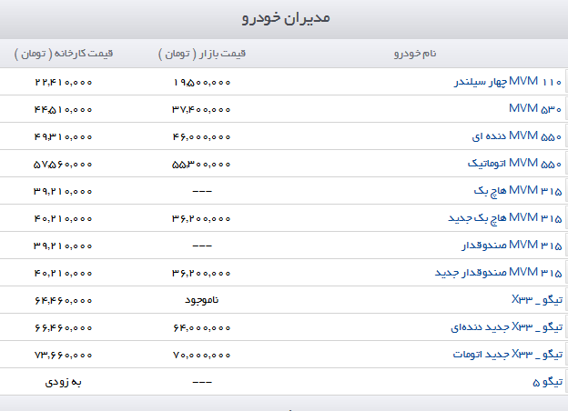Open the MVM 315 هاچ بک جدید link

point(505,218)
